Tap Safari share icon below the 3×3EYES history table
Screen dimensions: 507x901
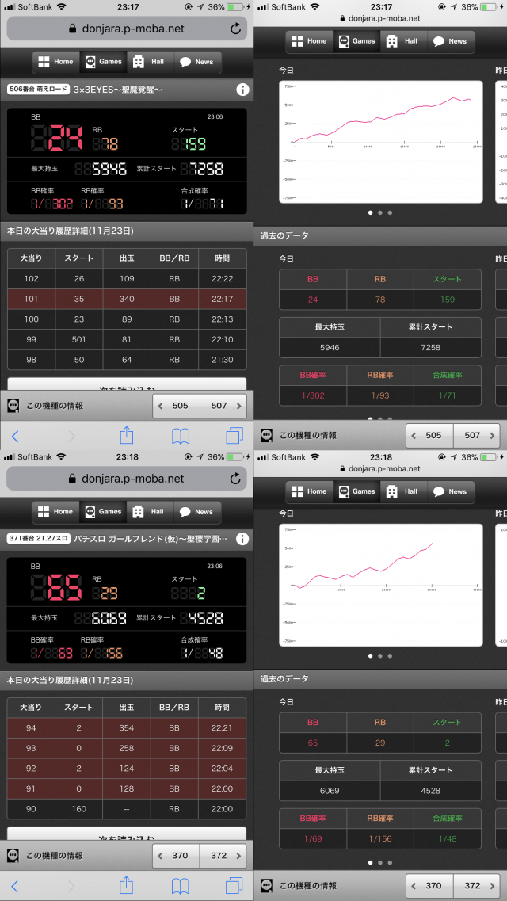click(126, 436)
